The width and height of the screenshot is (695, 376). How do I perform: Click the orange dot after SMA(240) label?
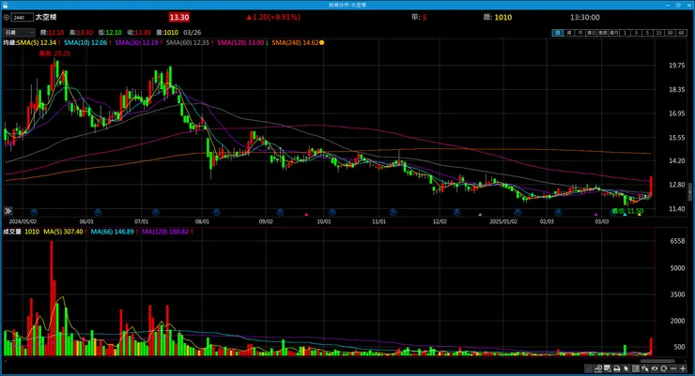point(322,42)
